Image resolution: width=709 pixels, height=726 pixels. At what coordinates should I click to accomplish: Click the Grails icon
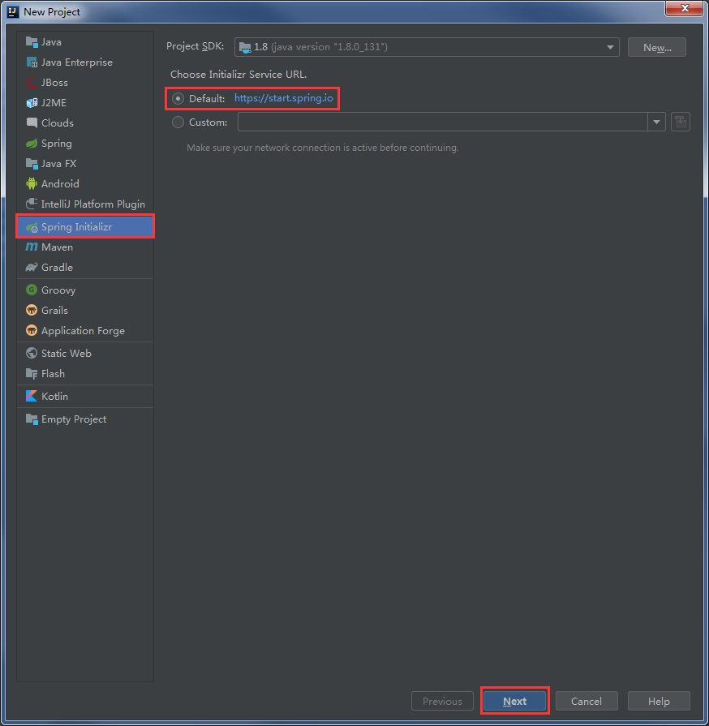click(x=32, y=311)
